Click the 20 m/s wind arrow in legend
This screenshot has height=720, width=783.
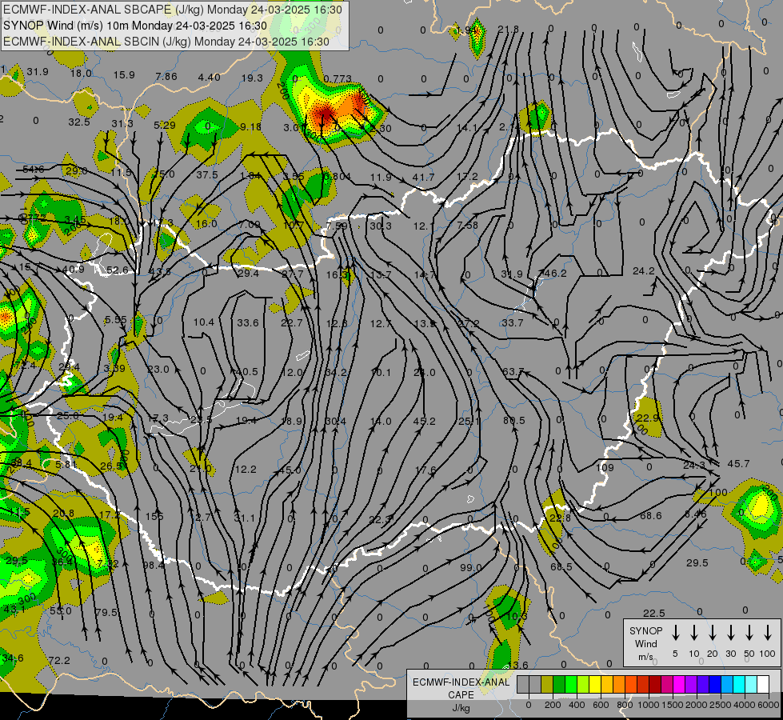712,632
